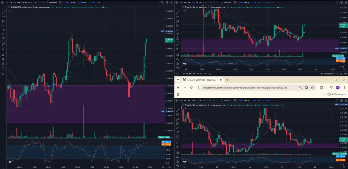Remove drawings with trash icon in left chart sidebar
Screen dimensions: 348x169
point(3,74)
